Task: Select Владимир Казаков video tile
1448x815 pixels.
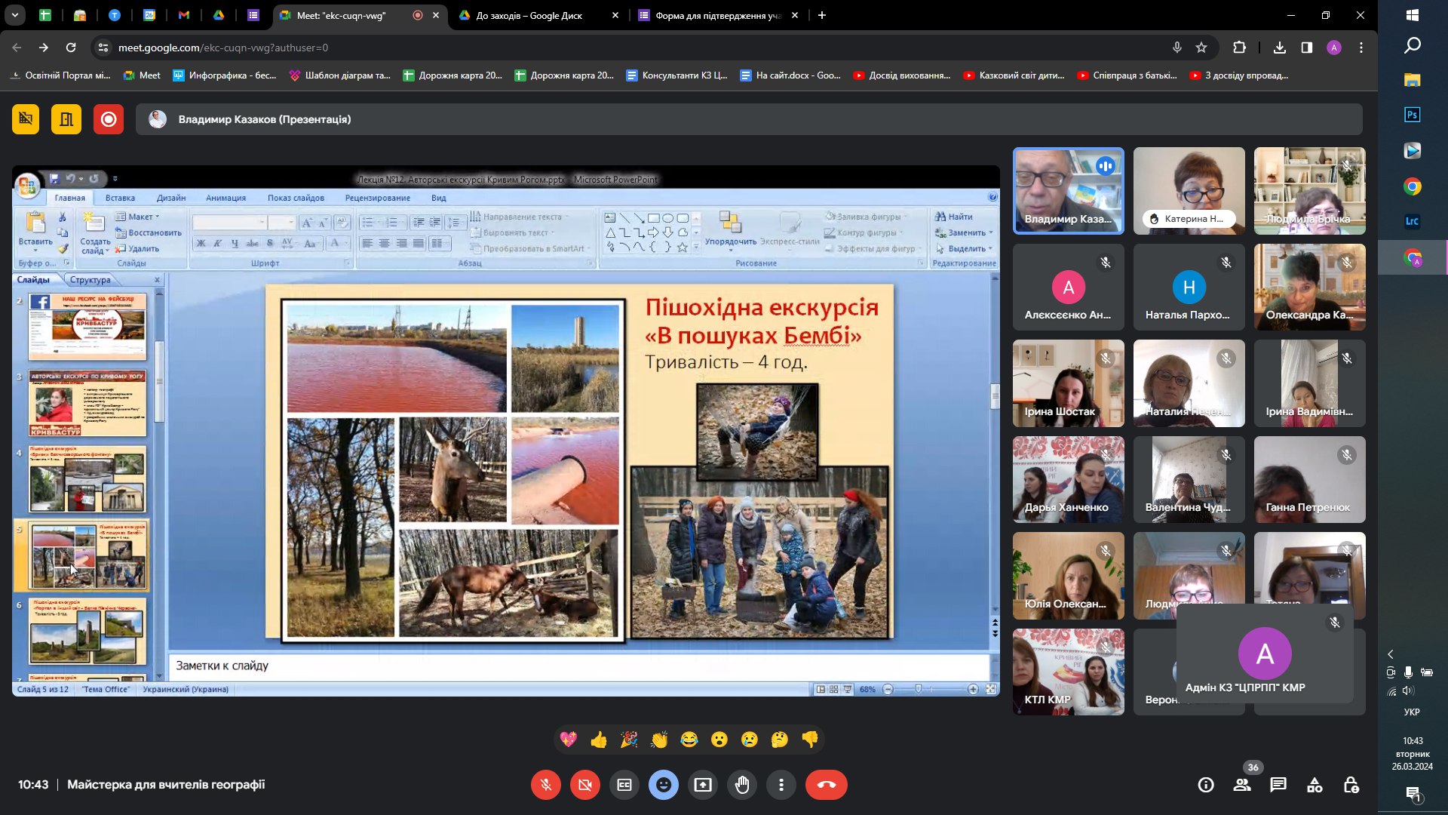Action: (1068, 191)
